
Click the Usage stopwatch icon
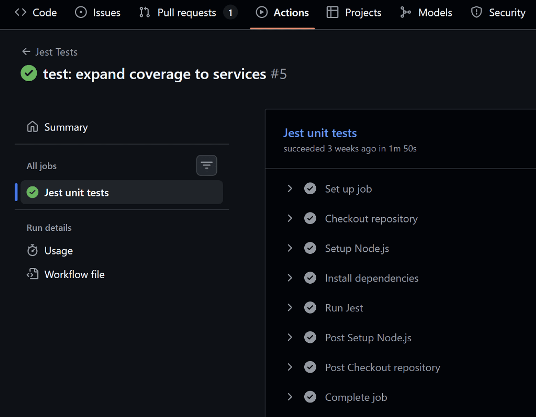(32, 250)
